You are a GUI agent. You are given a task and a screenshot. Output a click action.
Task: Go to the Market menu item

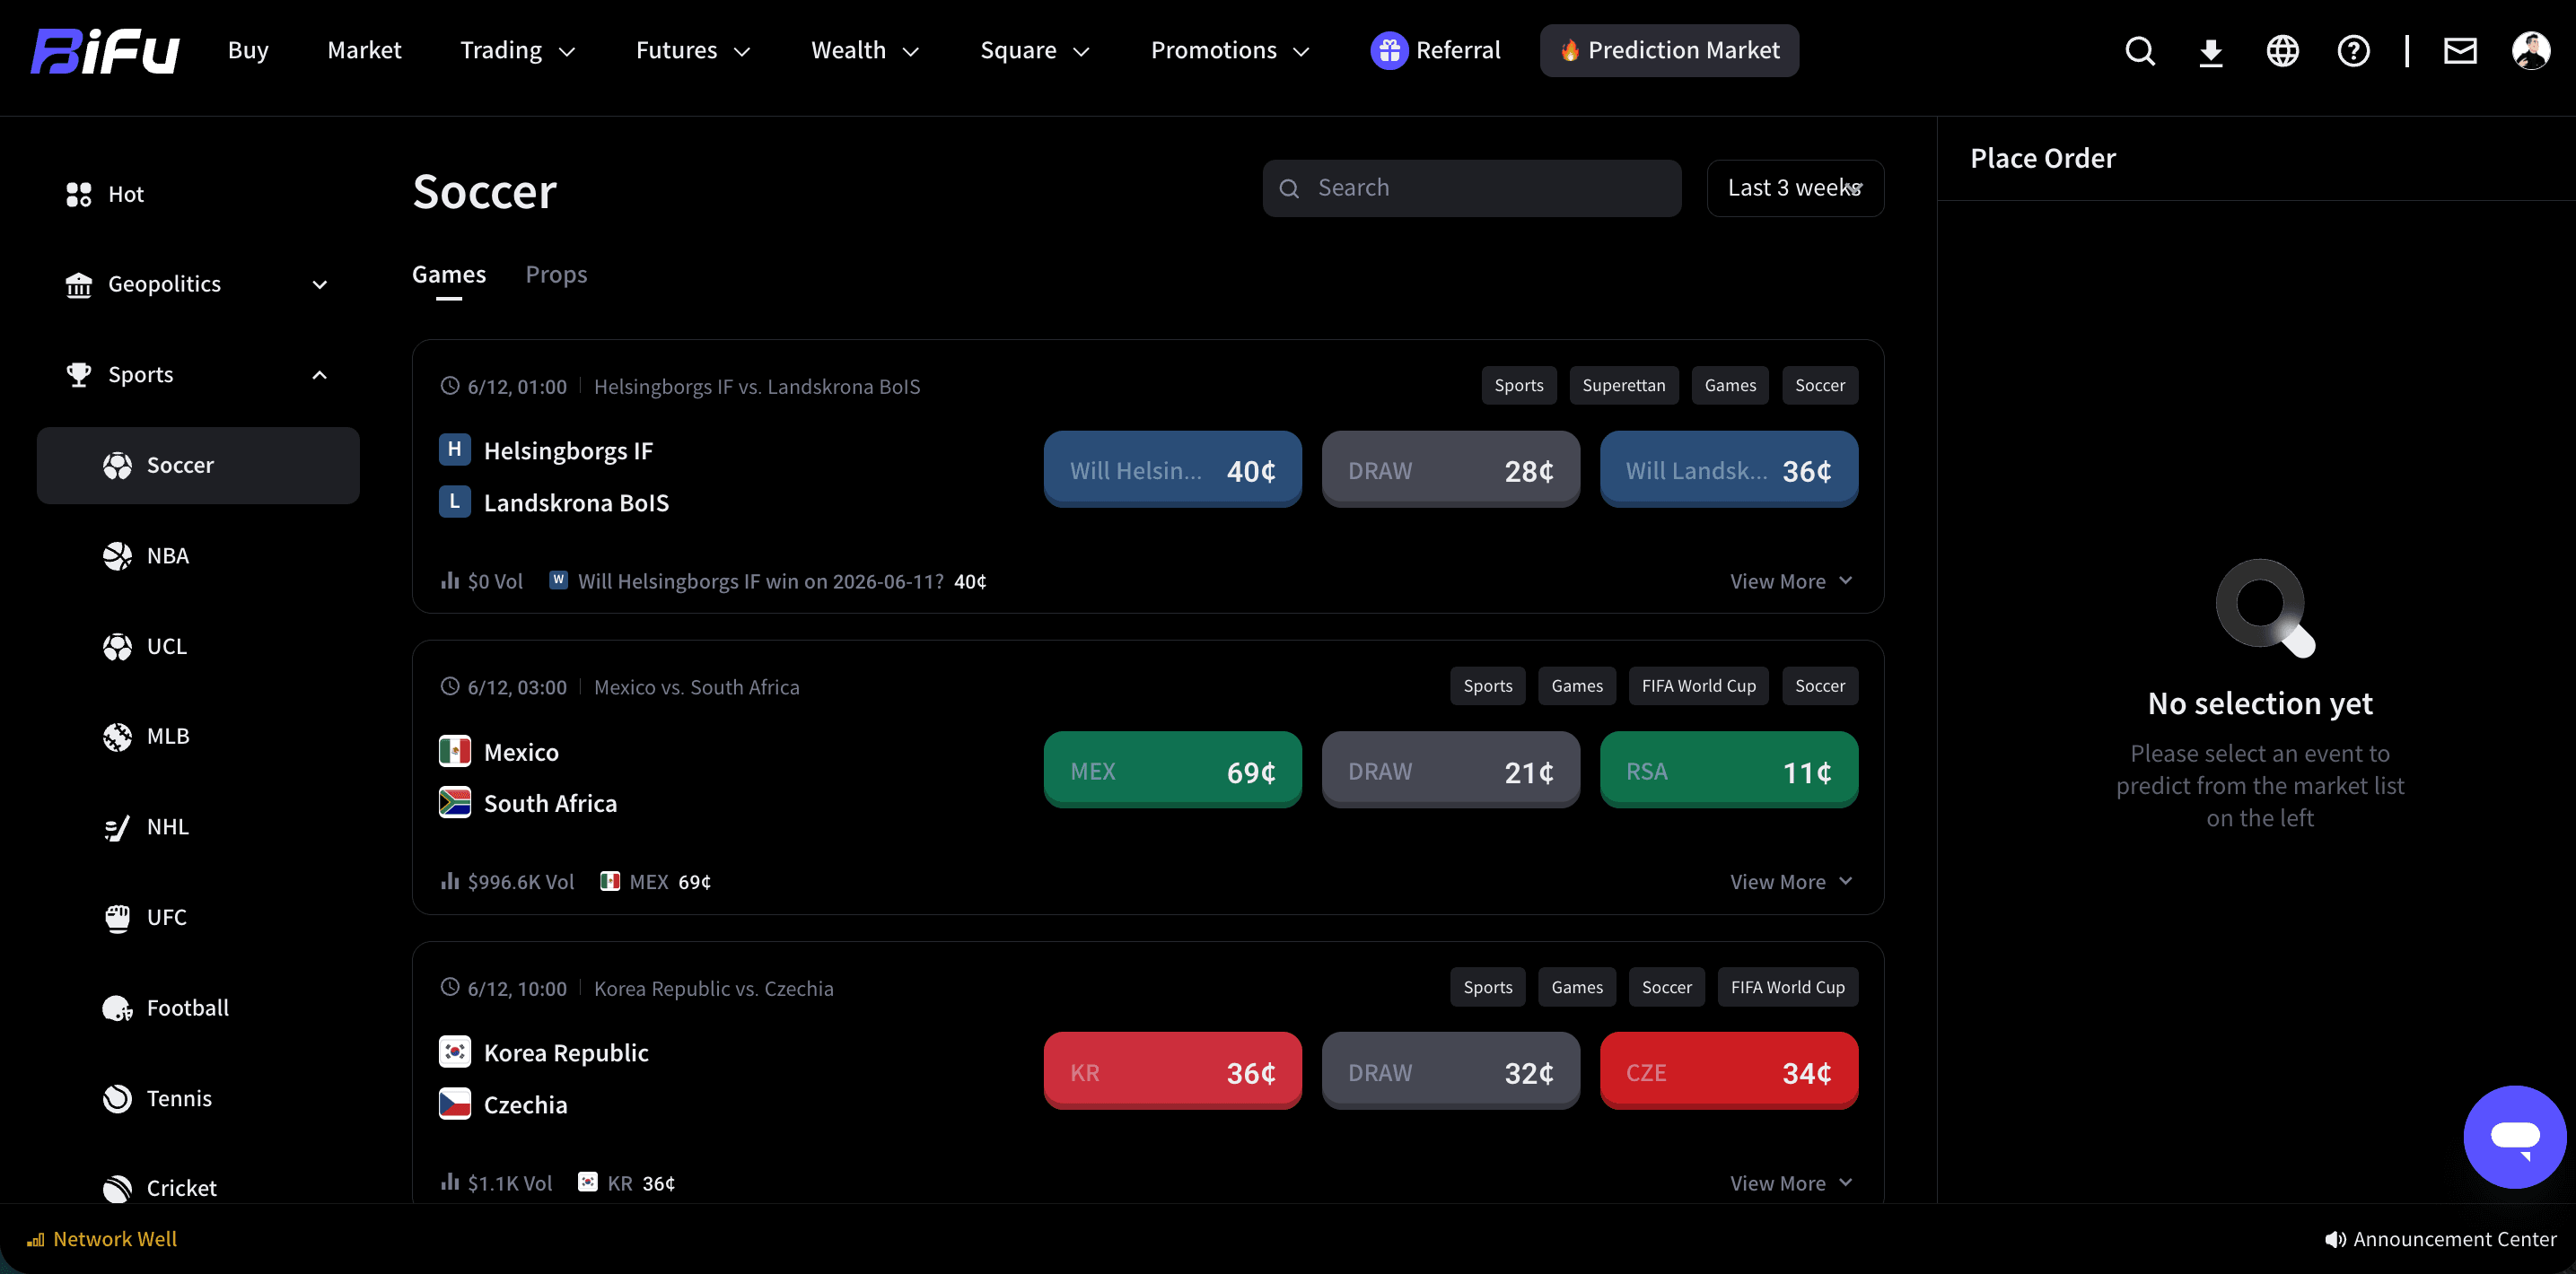(364, 51)
